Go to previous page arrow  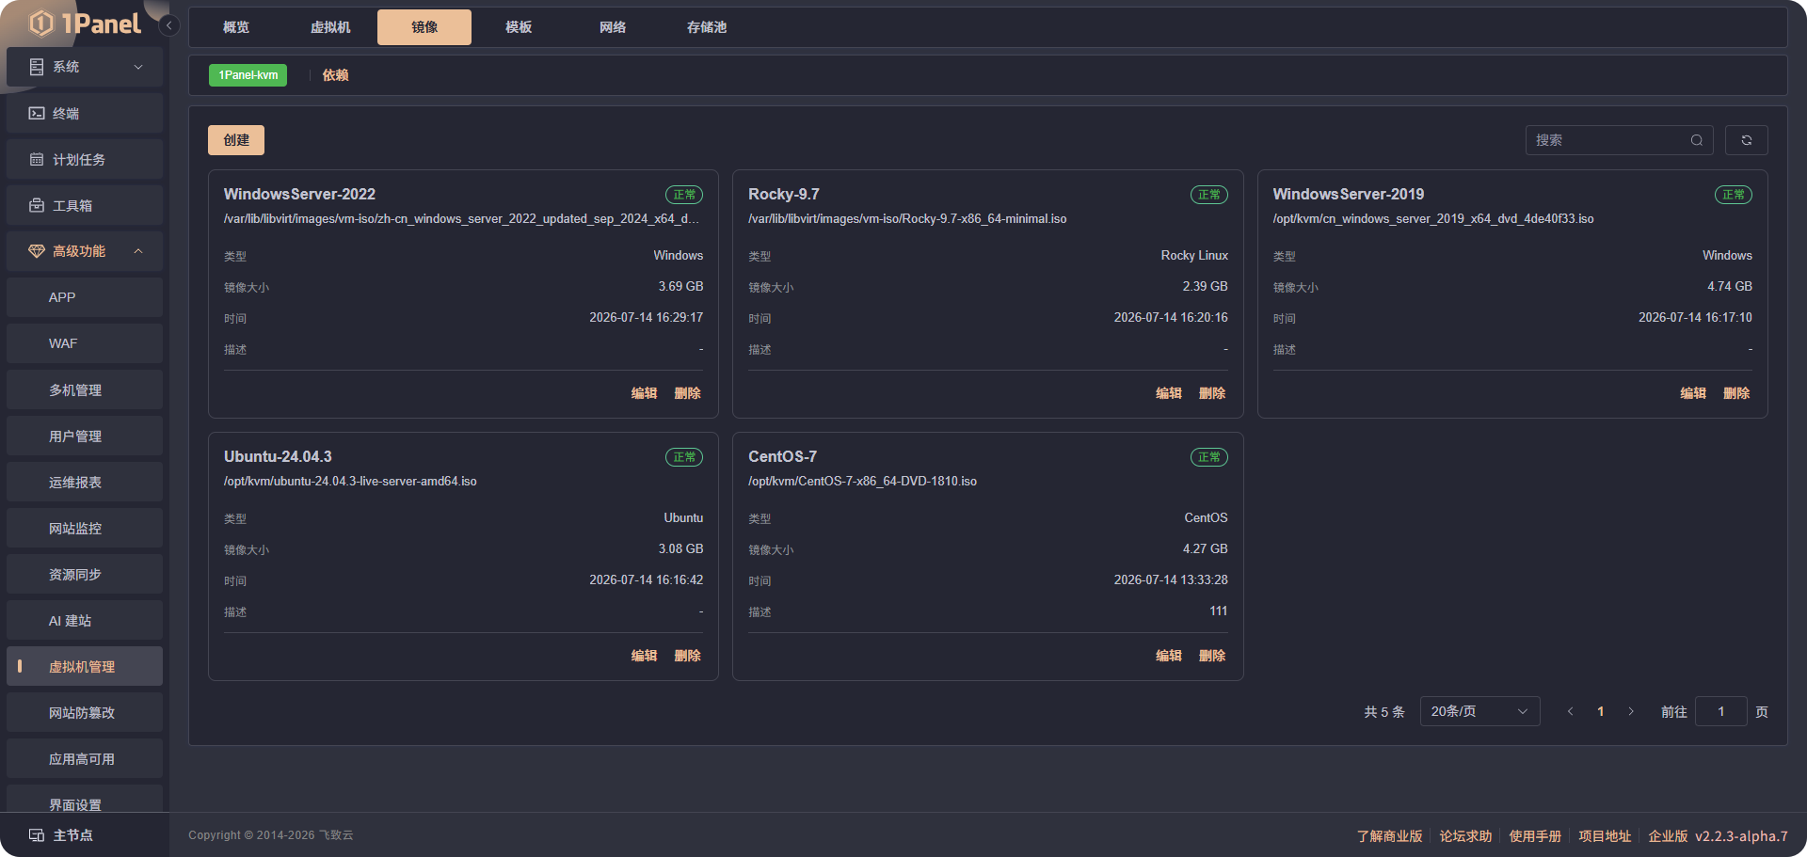1570,712
